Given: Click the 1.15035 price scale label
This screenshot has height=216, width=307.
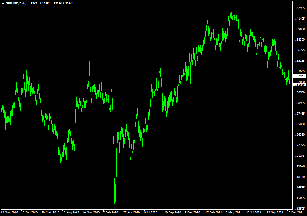Looking at the screenshot, I should (x=300, y=198).
